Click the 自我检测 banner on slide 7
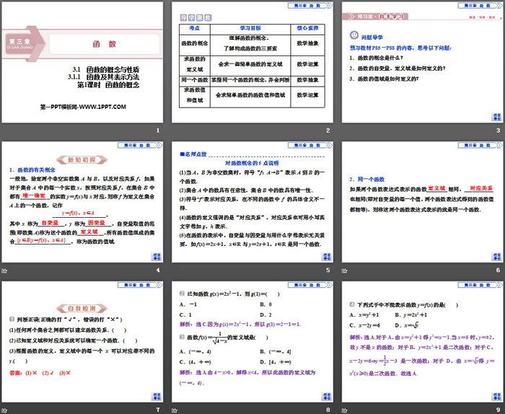Viewport: 505px width, 414px height. [82, 309]
